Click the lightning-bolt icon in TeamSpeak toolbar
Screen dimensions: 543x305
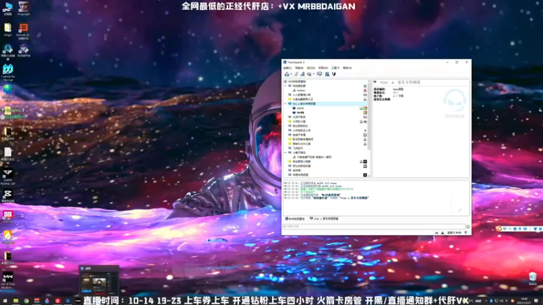point(334,74)
